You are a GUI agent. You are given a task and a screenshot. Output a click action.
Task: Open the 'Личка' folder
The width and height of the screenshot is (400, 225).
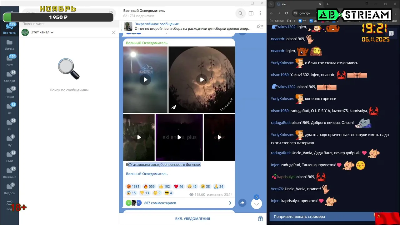[9, 45]
